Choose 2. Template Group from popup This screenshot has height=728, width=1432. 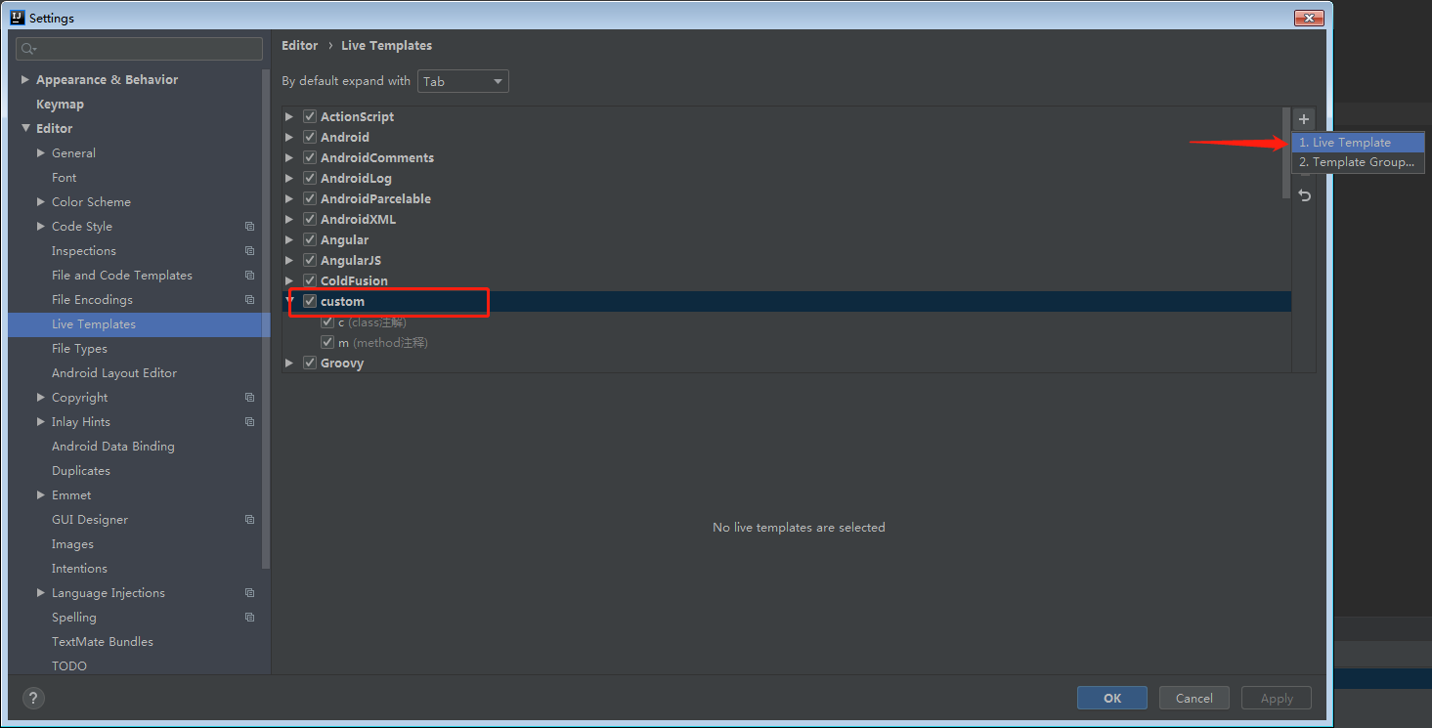pos(1358,162)
